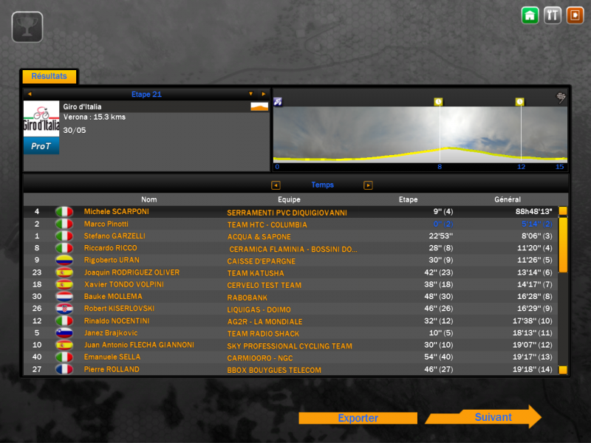Select the Etape 21 title
The width and height of the screenshot is (591, 443).
pyautogui.click(x=146, y=95)
